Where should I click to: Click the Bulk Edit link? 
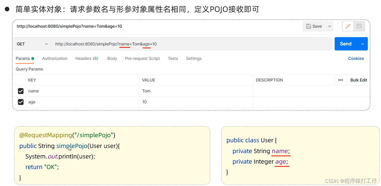click(x=359, y=80)
